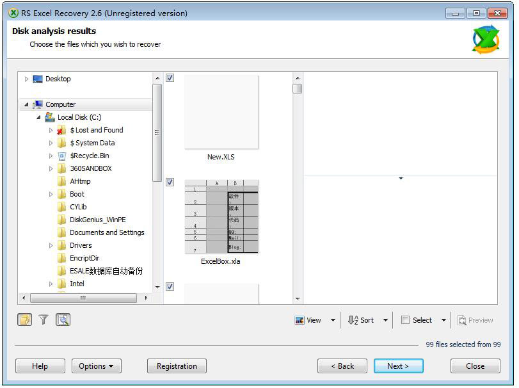Click the Registration button

[177, 366]
